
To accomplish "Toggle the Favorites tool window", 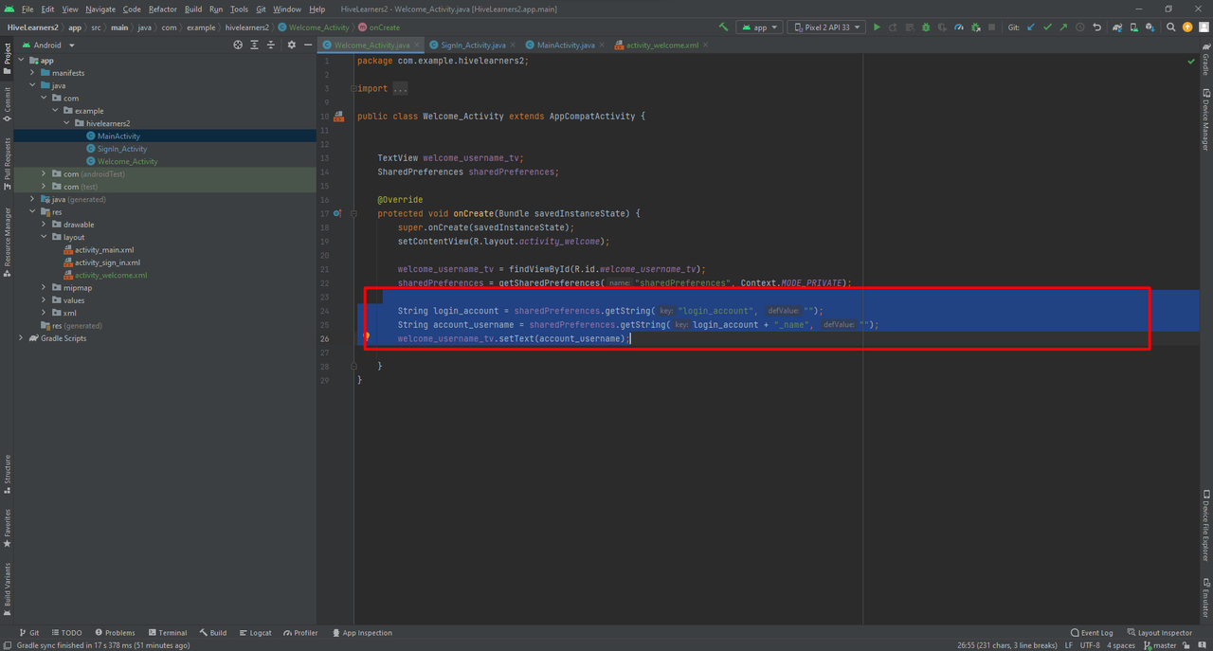I will click(7, 529).
